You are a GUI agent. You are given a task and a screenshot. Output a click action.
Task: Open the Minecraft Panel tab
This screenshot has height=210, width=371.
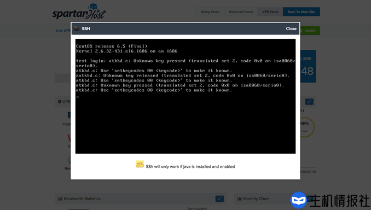click(241, 12)
